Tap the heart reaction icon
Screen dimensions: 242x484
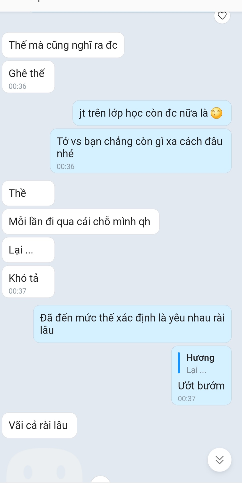coord(222,16)
